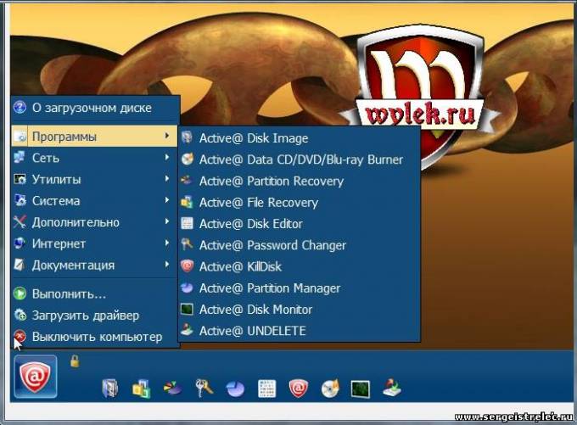Open Active@ File Recovery
The width and height of the screenshot is (577, 425).
(300, 202)
